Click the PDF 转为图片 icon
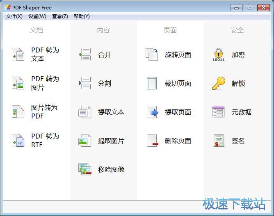 pyautogui.click(x=18, y=83)
